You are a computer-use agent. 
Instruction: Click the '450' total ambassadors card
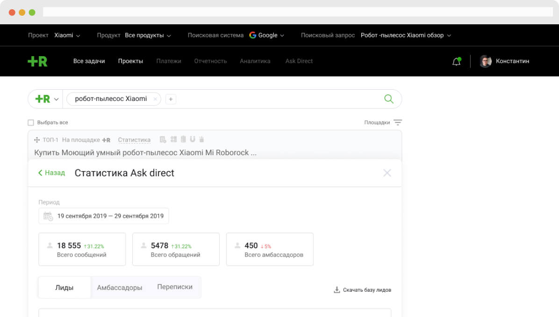pos(270,249)
